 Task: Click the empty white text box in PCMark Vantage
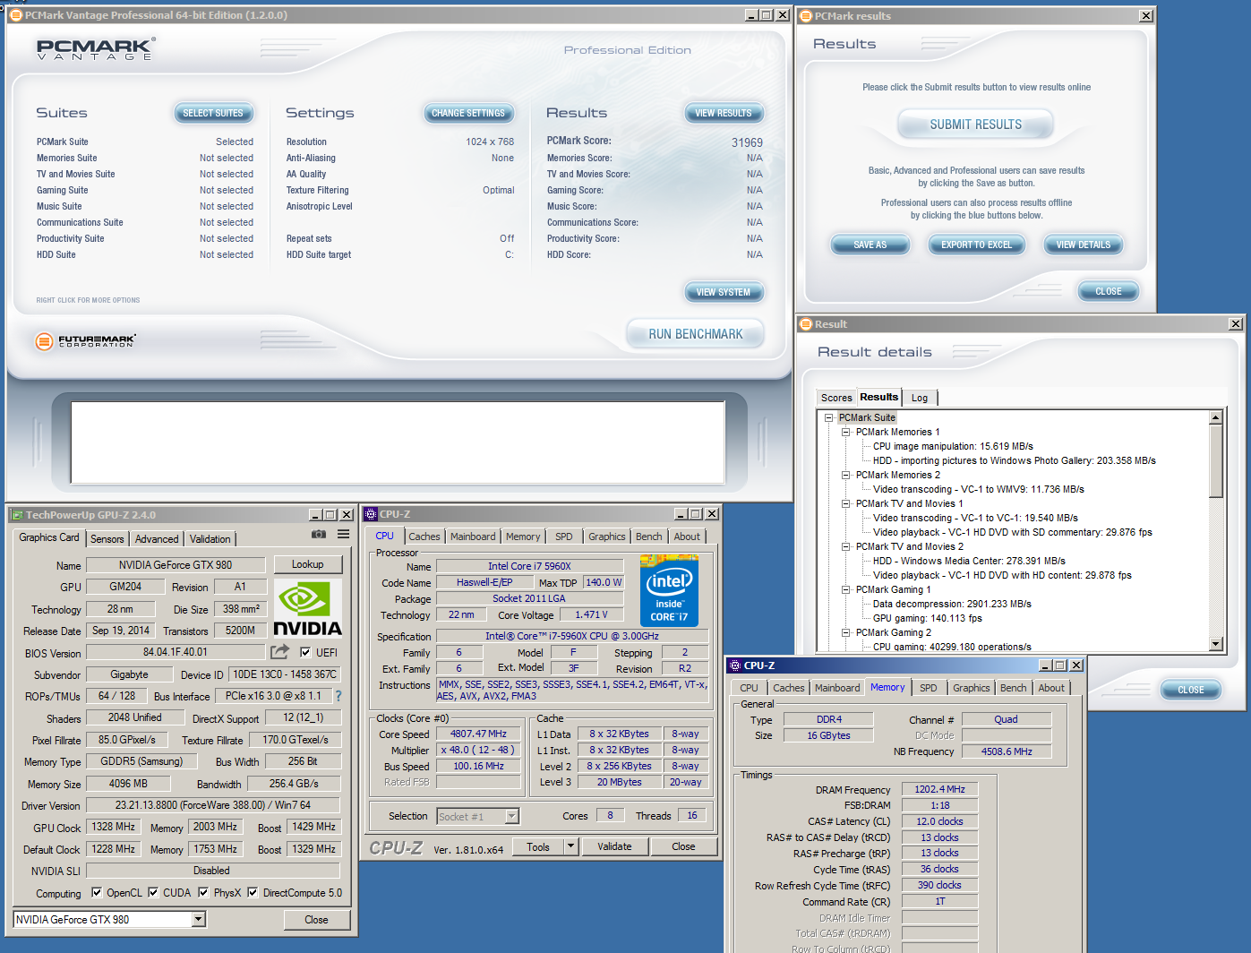coord(398,442)
